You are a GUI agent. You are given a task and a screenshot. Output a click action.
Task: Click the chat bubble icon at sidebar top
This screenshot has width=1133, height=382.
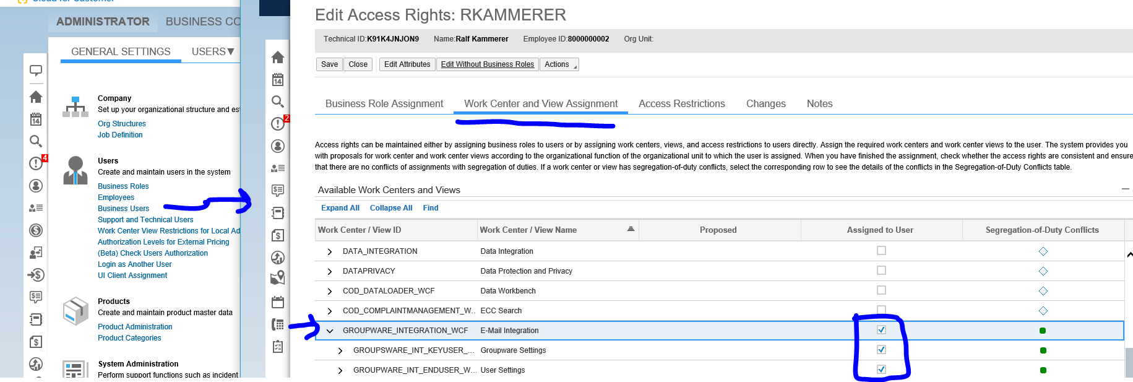click(36, 71)
